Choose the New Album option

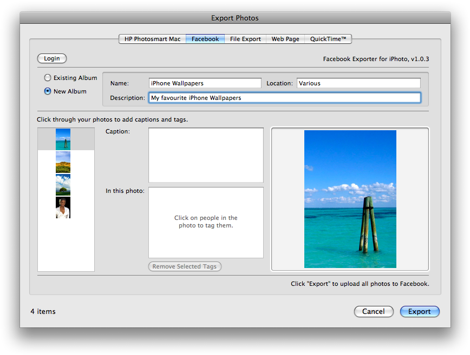click(x=47, y=91)
